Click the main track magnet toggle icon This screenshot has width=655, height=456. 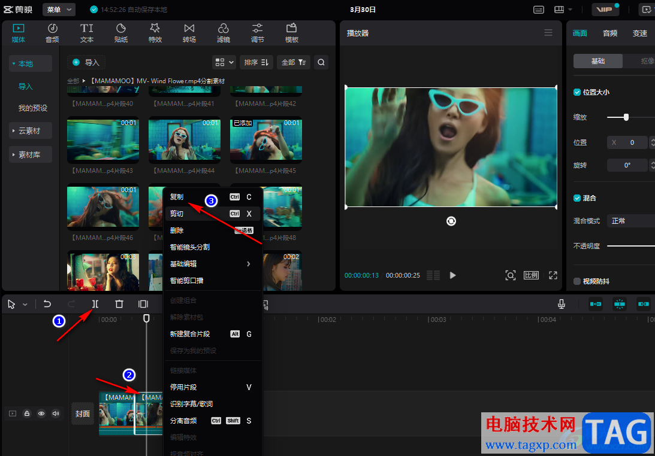pos(596,304)
